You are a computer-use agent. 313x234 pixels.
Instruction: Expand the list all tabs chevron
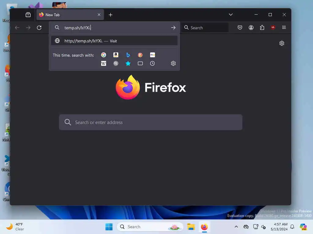[231, 15]
